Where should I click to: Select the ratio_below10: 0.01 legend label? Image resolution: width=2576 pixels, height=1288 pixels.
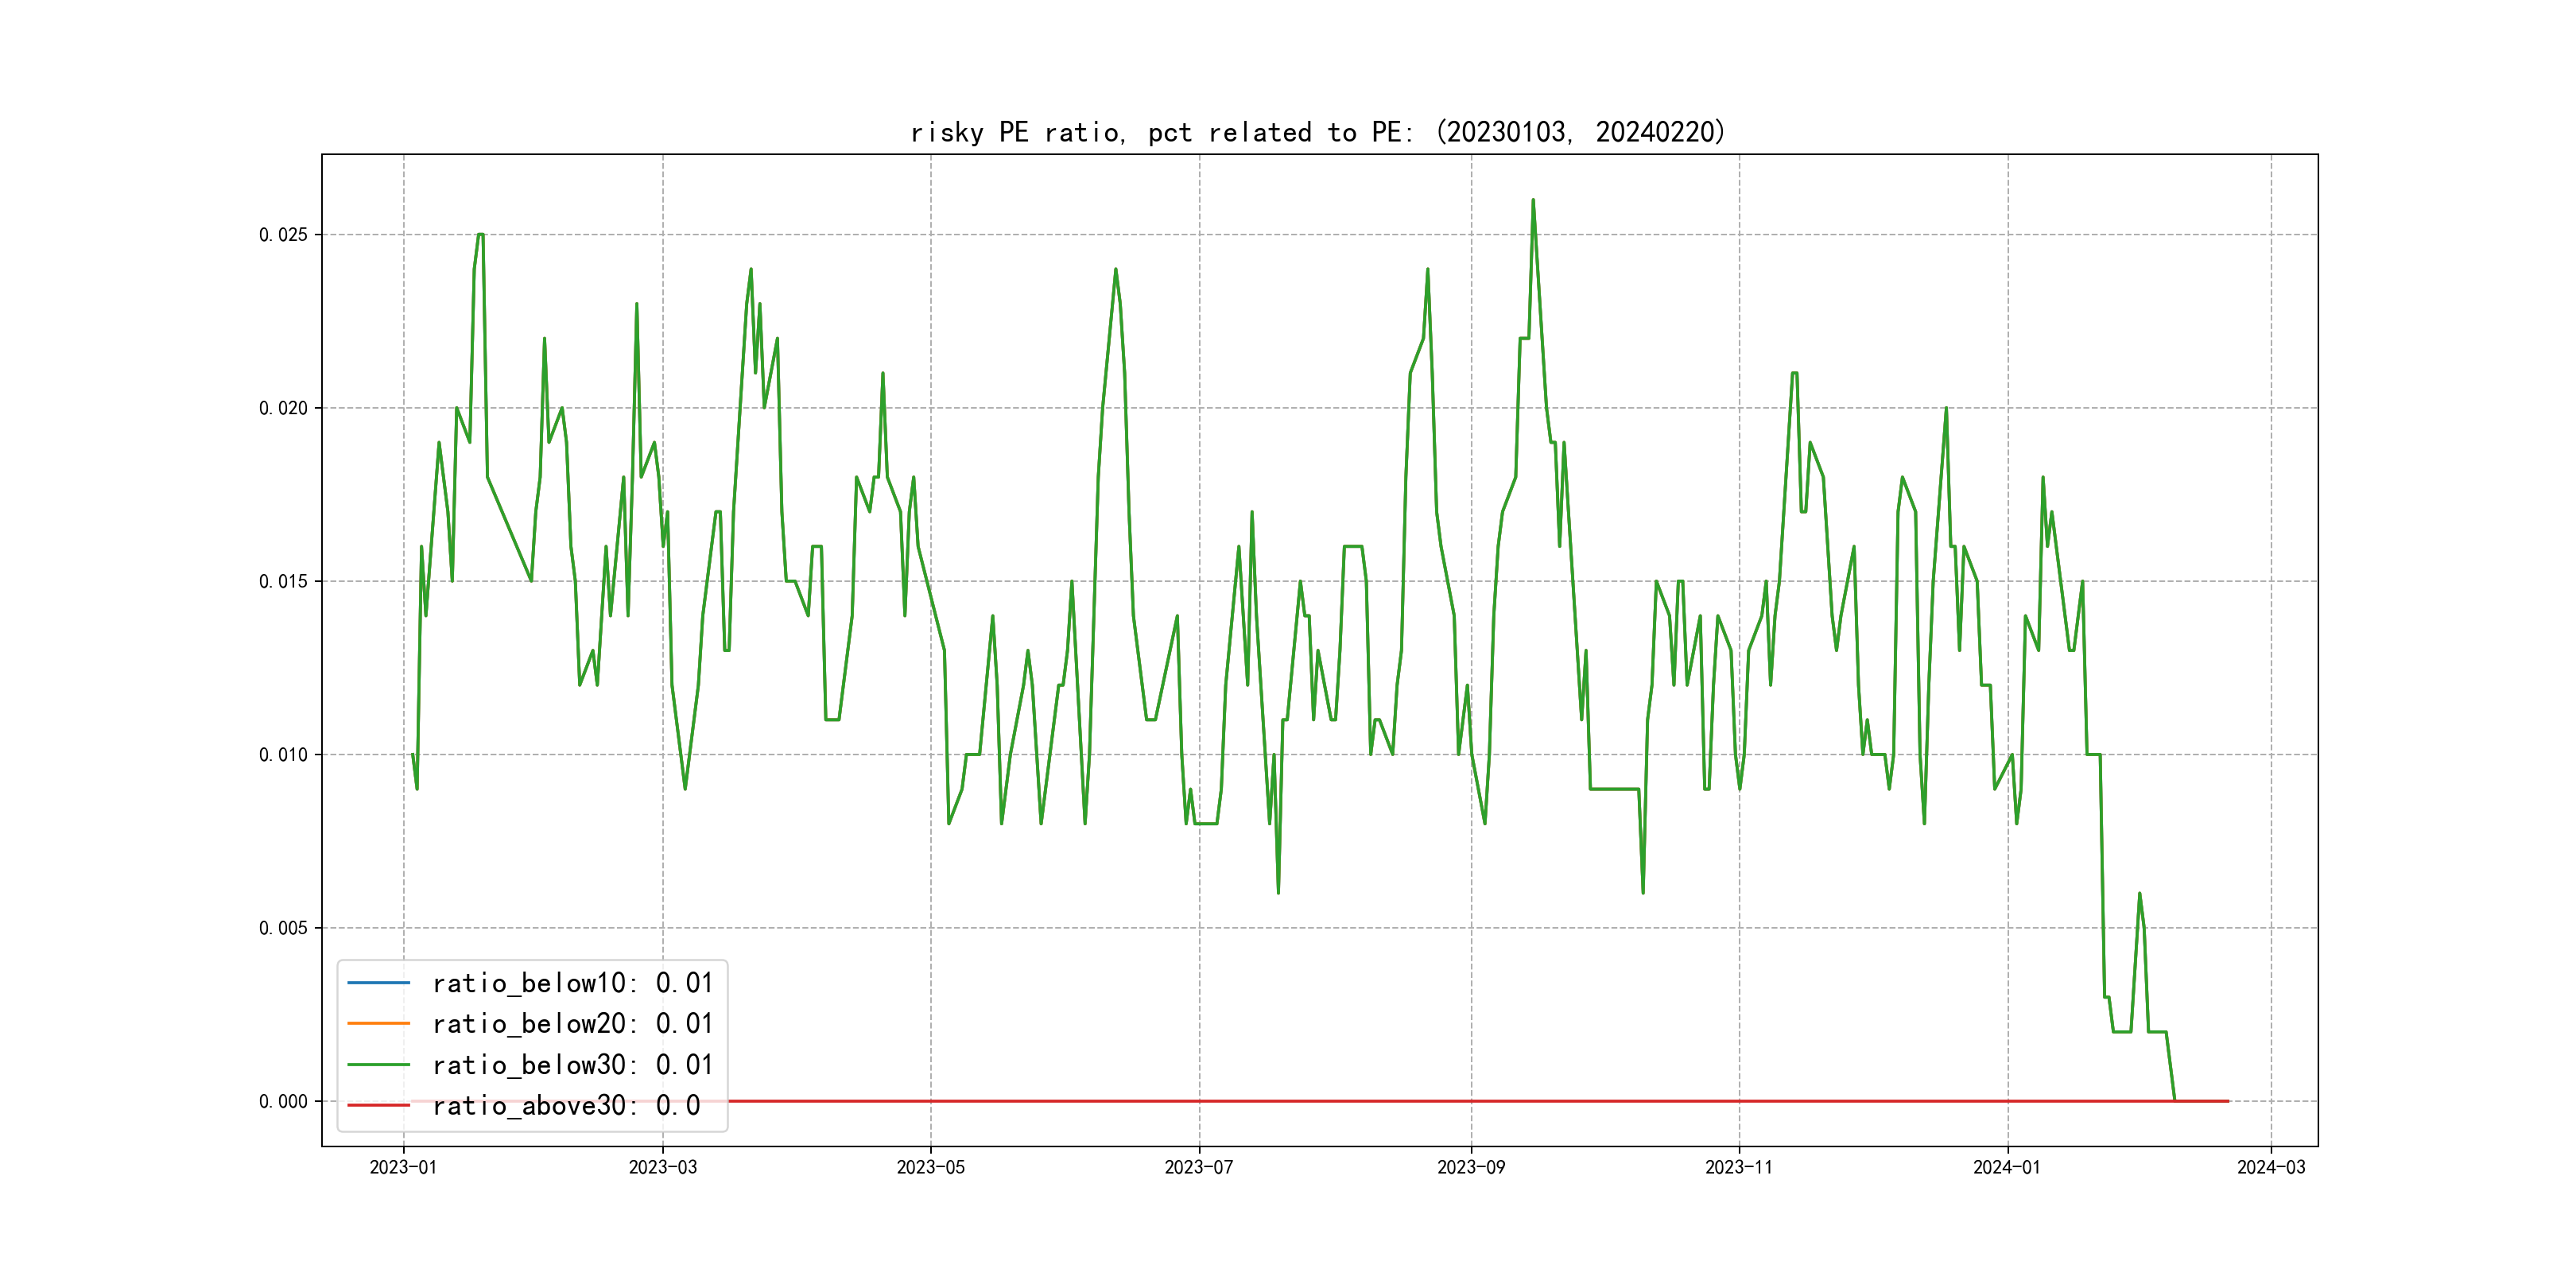tap(572, 983)
